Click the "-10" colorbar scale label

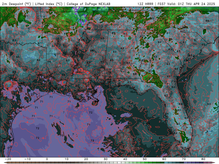pyautogui.click(x=27, y=159)
